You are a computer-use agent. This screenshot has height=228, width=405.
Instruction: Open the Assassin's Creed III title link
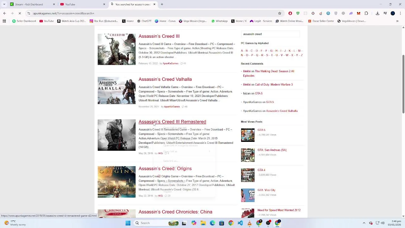[159, 36]
